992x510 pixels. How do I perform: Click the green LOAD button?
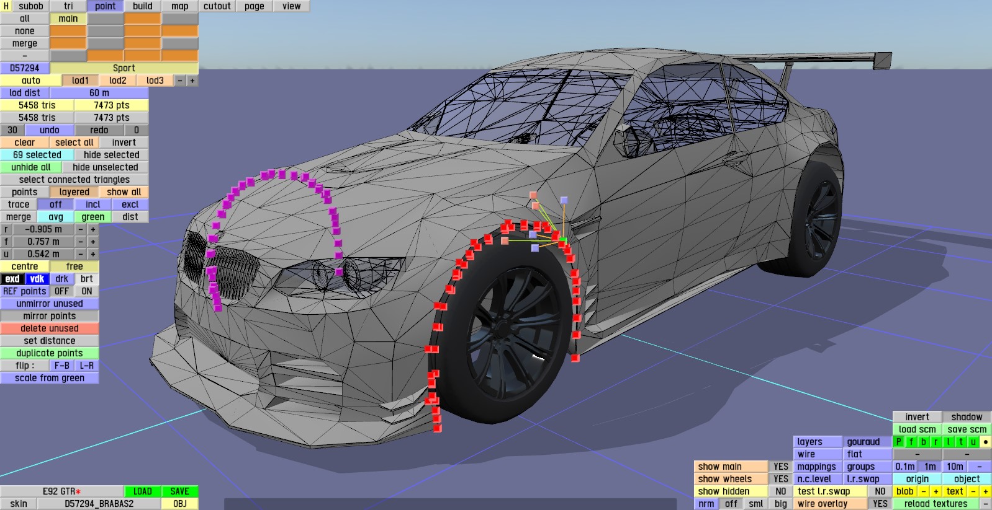coord(143,491)
